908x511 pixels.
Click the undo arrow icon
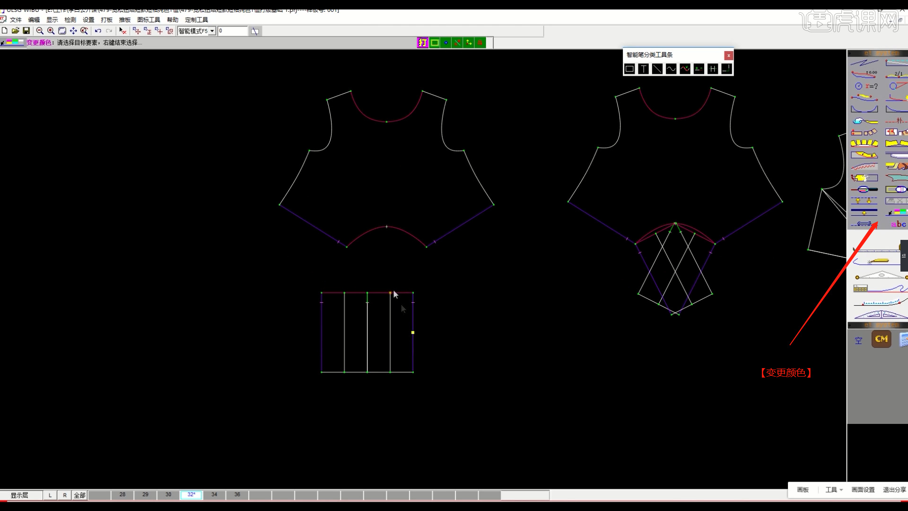point(98,31)
